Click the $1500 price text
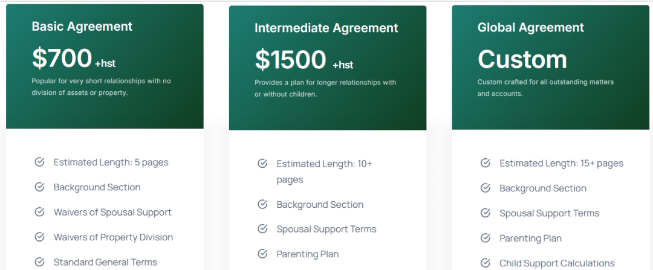 tap(290, 59)
